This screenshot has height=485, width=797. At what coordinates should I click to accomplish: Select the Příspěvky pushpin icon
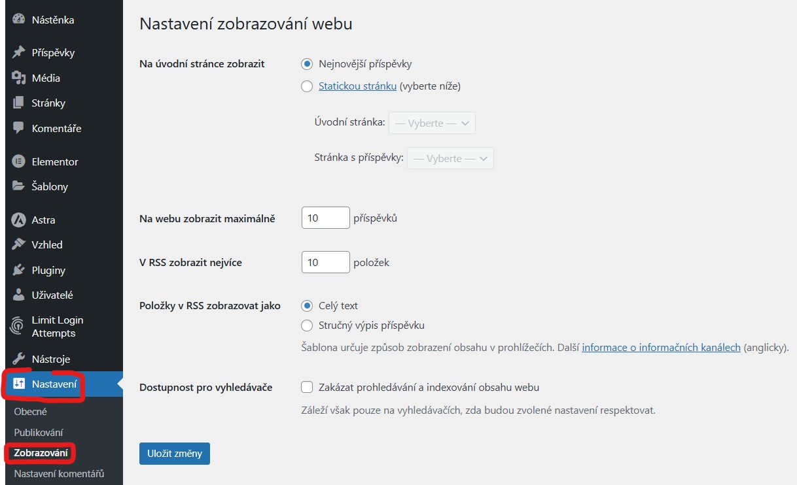(16, 52)
